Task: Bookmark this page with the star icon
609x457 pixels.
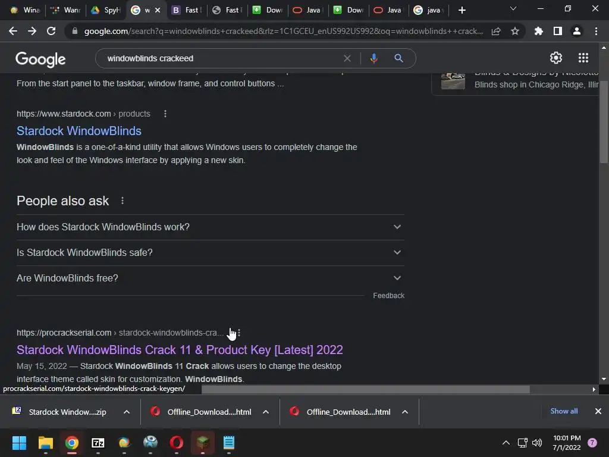Action: tap(515, 31)
